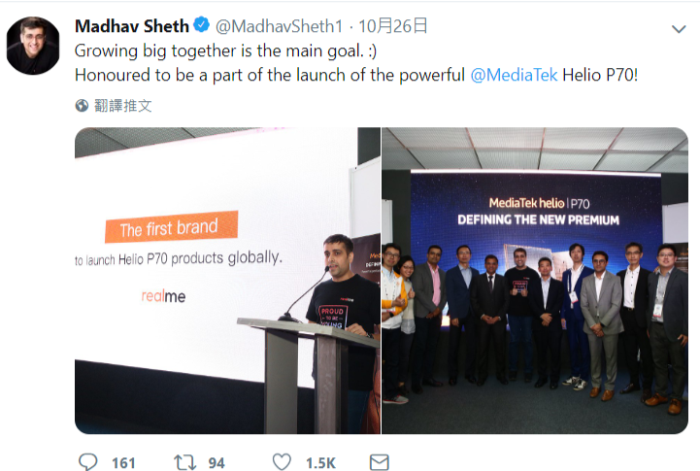Click the 1.5K likes count

coord(322,463)
